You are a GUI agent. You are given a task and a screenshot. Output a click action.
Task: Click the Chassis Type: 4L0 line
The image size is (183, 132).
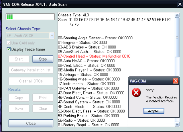tap(74, 15)
